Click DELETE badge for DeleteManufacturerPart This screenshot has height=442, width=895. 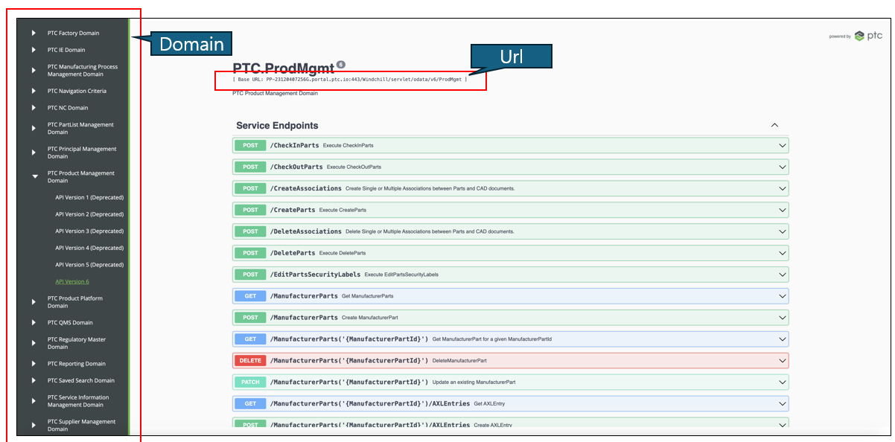click(250, 360)
